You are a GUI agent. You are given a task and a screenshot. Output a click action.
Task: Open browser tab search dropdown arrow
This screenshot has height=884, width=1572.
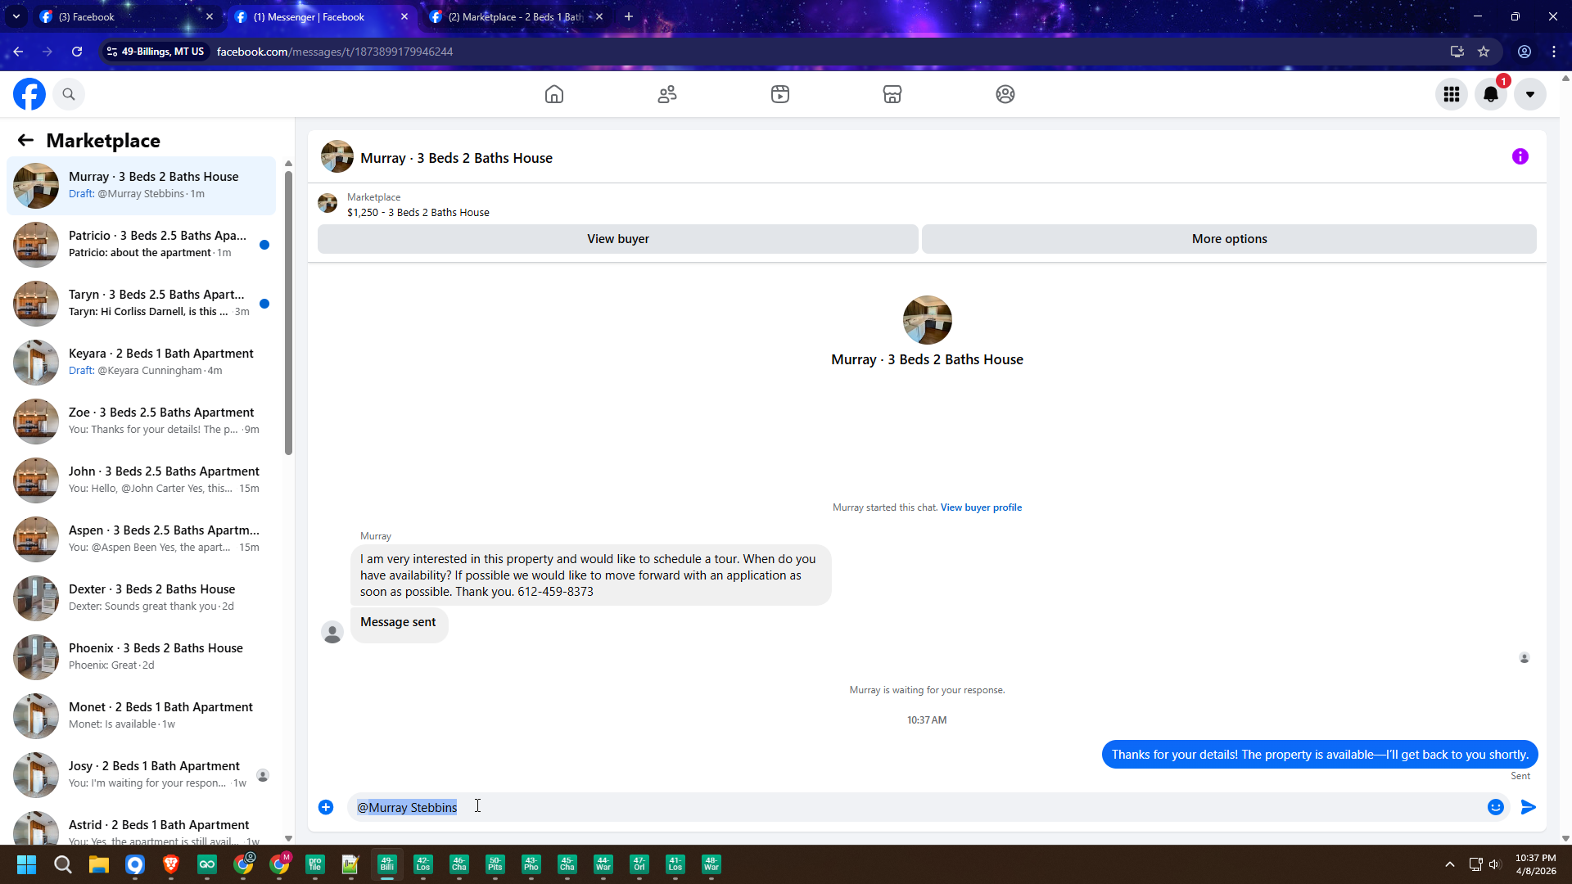click(16, 16)
